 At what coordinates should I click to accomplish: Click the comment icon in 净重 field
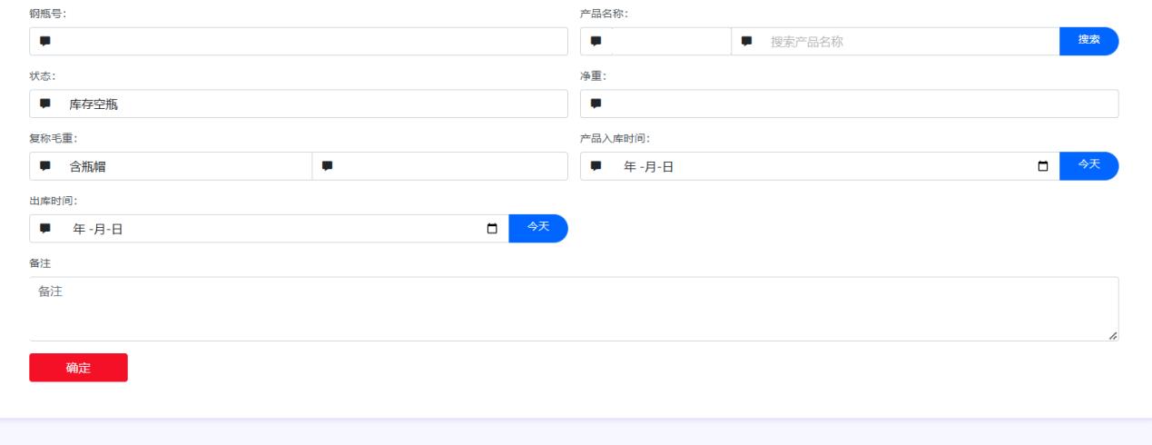tap(596, 104)
